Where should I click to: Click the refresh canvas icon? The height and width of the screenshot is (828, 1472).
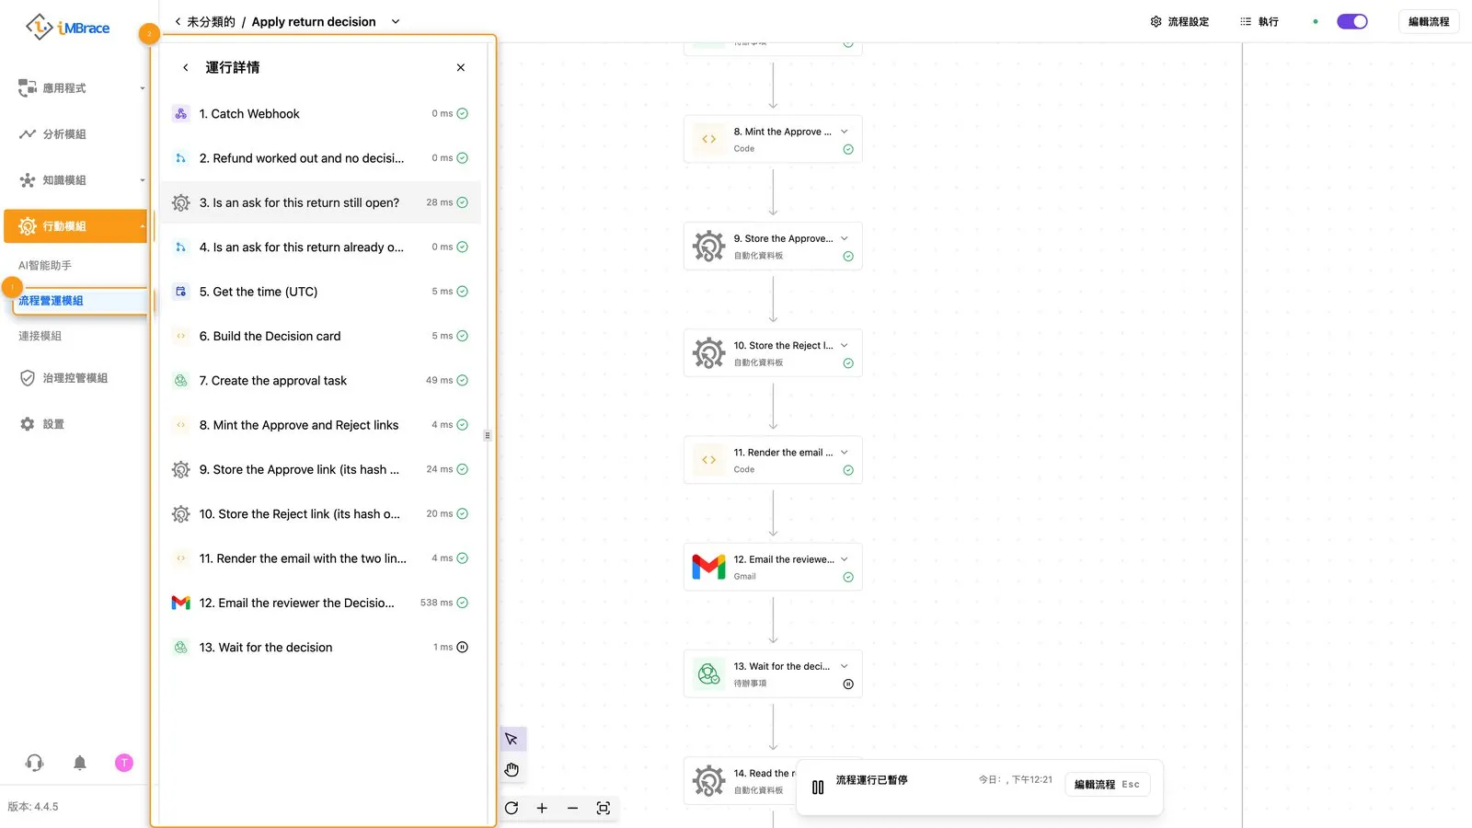coord(512,808)
